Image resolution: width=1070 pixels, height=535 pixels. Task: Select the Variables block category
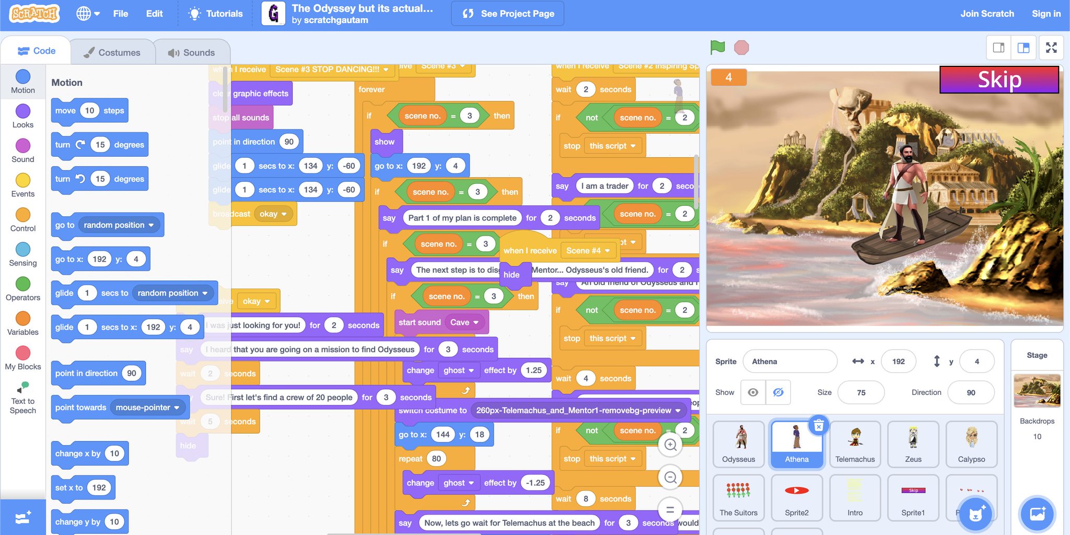[23, 323]
